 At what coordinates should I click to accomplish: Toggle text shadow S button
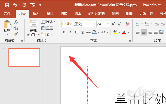(x=82, y=32)
